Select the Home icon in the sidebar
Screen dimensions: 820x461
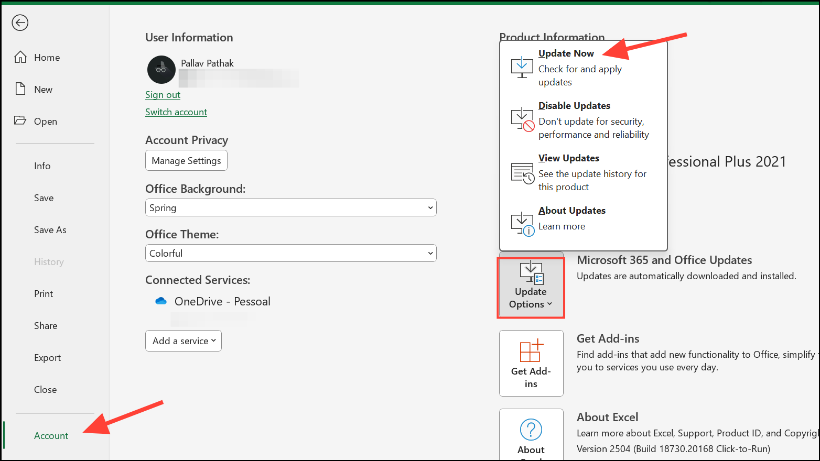20,57
